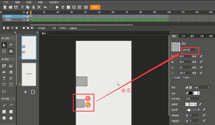Toggle visibility for all layers in header
The width and height of the screenshot is (215, 125).
click(x=24, y=12)
